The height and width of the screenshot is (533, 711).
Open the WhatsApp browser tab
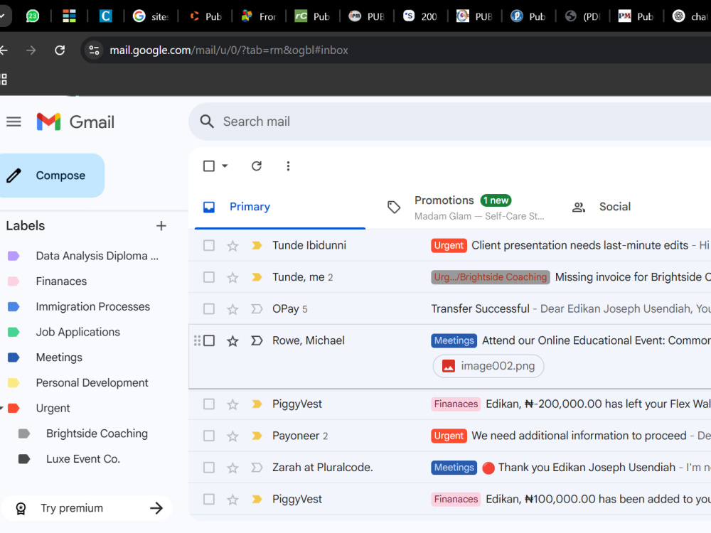(x=32, y=16)
